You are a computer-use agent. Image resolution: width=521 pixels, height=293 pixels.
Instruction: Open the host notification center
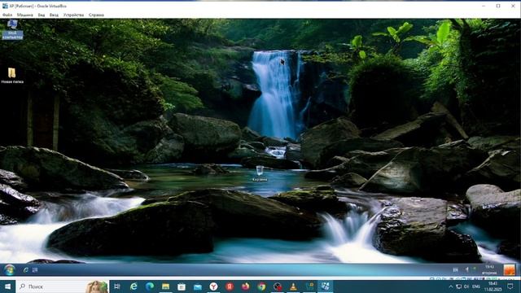[510, 286]
